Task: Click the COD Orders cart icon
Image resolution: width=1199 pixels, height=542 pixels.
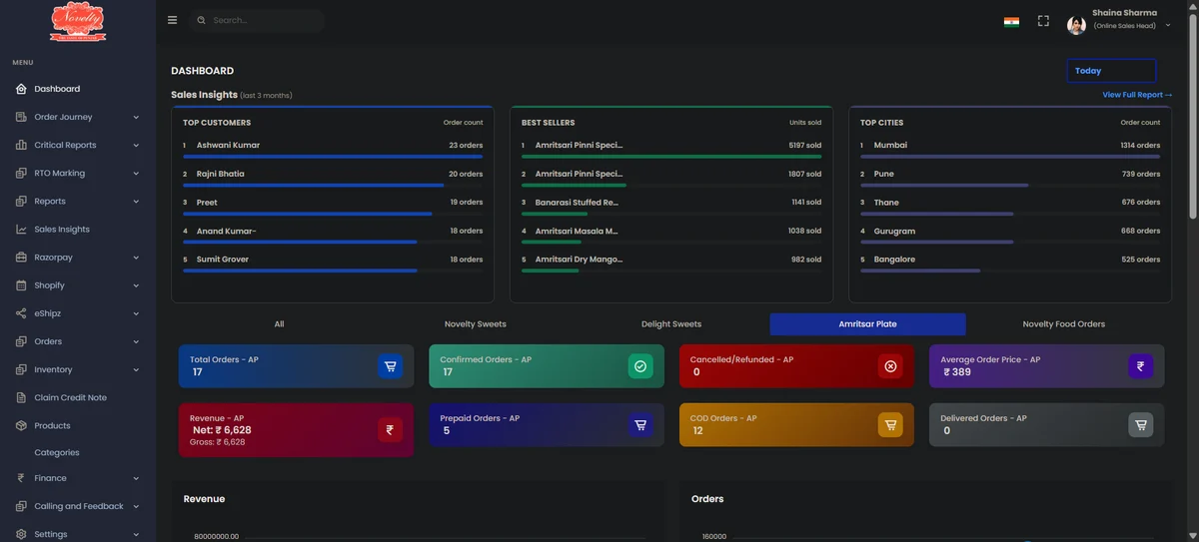Action: (x=890, y=425)
